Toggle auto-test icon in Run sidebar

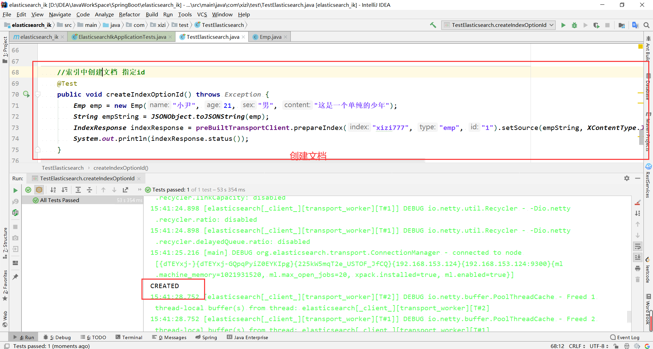tap(15, 213)
